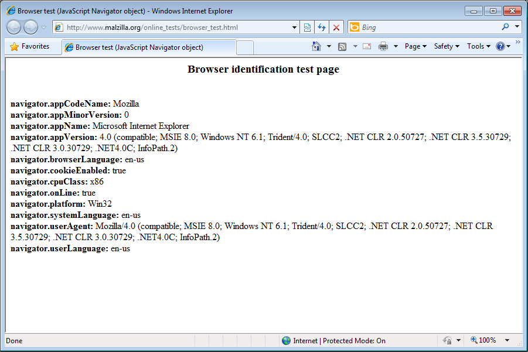Click the navigator.userAgent label
This screenshot has width=528, height=352.
[52, 226]
